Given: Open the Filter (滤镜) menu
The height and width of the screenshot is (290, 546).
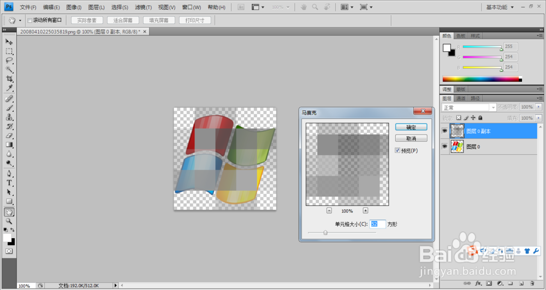Looking at the screenshot, I should [143, 7].
